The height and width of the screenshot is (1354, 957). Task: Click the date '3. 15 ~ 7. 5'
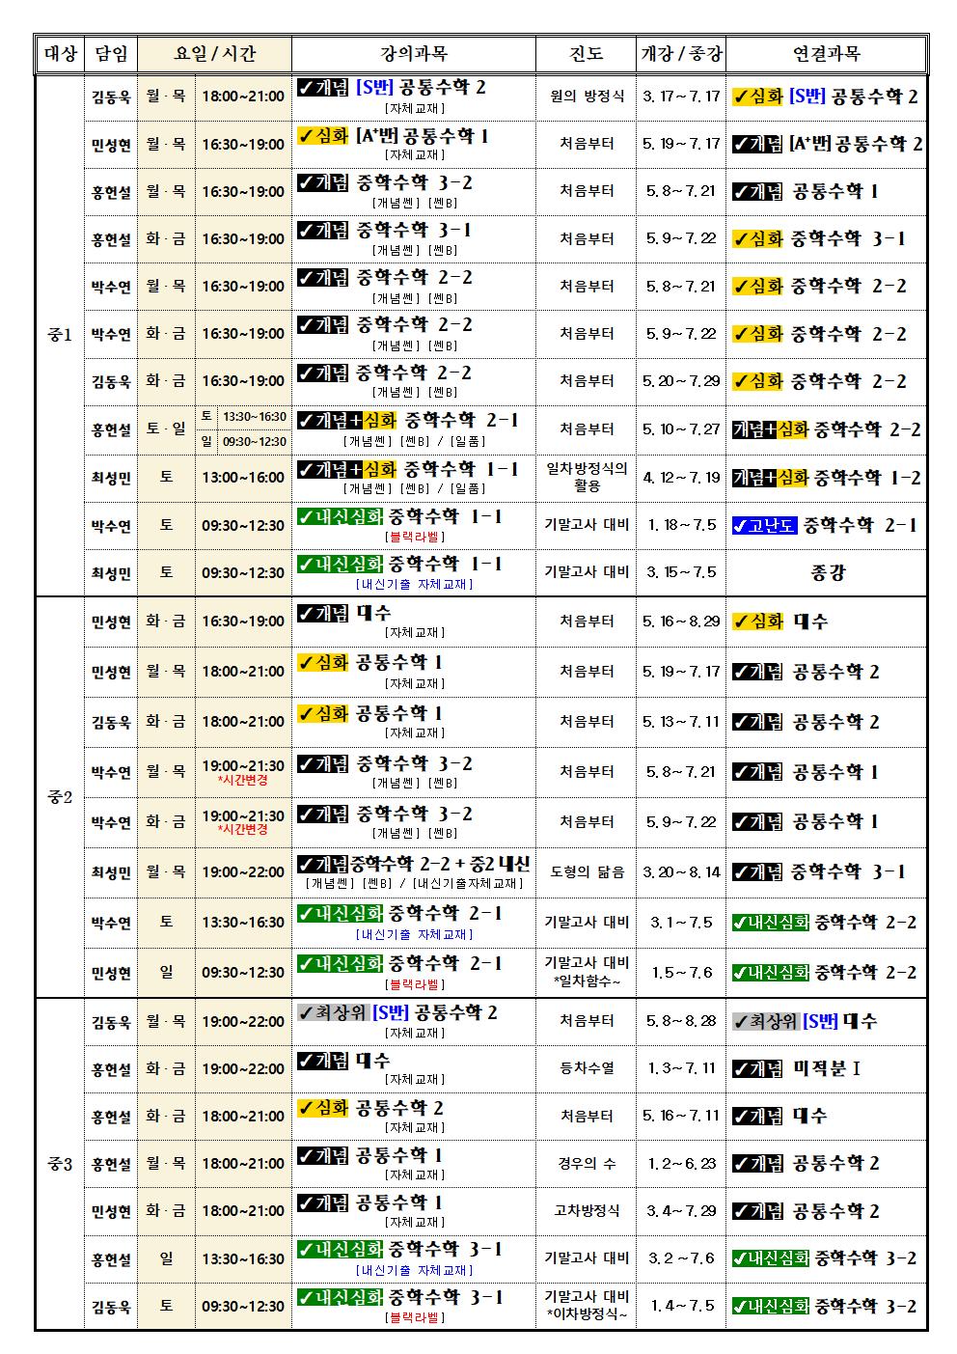coord(681,572)
